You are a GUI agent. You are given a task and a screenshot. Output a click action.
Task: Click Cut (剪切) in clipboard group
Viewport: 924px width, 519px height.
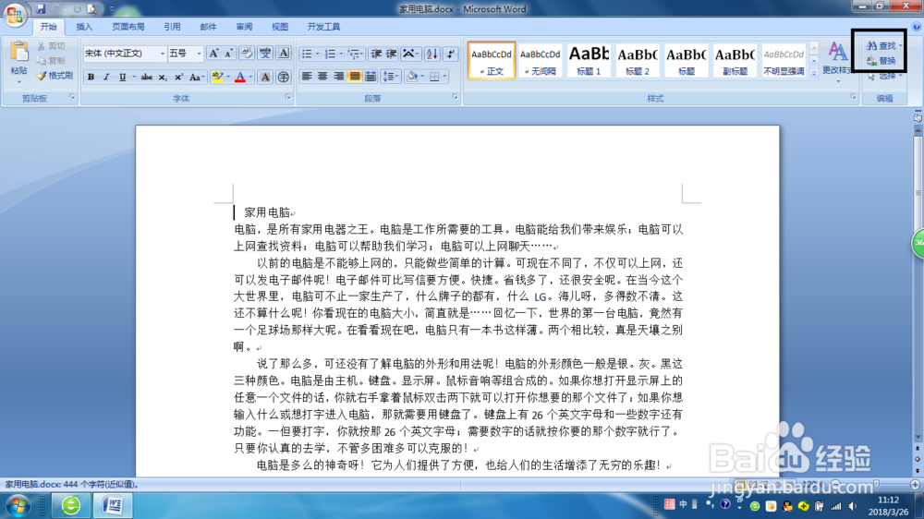click(x=51, y=46)
